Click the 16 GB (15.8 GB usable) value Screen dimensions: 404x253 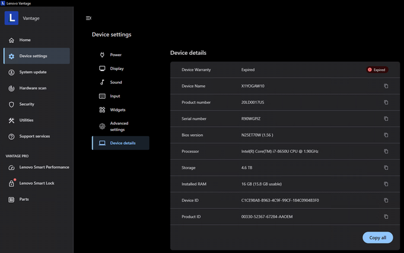pyautogui.click(x=261, y=184)
